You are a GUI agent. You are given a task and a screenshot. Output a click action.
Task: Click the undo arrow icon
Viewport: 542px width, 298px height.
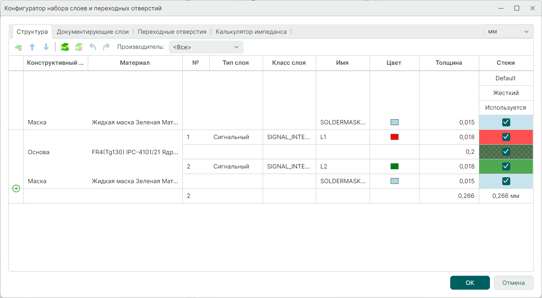[x=93, y=47]
